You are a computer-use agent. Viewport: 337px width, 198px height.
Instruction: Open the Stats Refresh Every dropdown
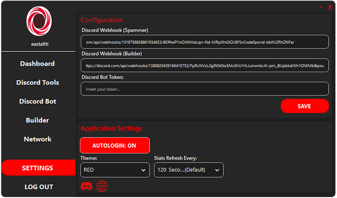tap(189, 170)
